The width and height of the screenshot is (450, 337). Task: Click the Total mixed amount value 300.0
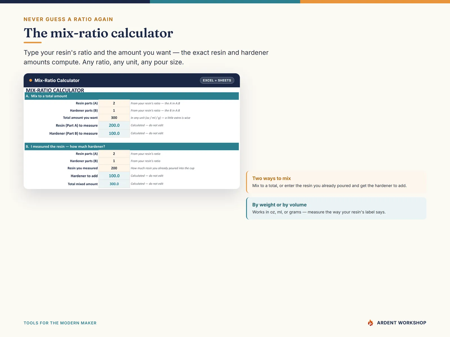pos(114,184)
